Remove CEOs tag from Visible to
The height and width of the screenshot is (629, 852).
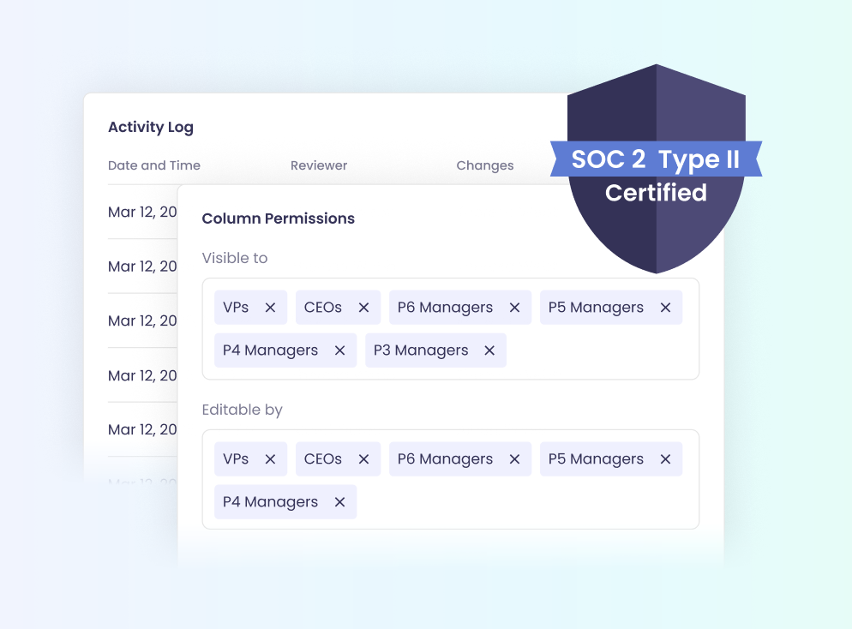pyautogui.click(x=363, y=308)
